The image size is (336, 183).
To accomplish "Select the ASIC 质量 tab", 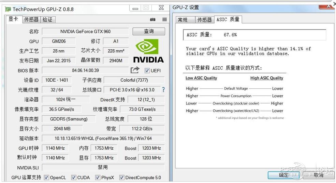I will point(228,19).
